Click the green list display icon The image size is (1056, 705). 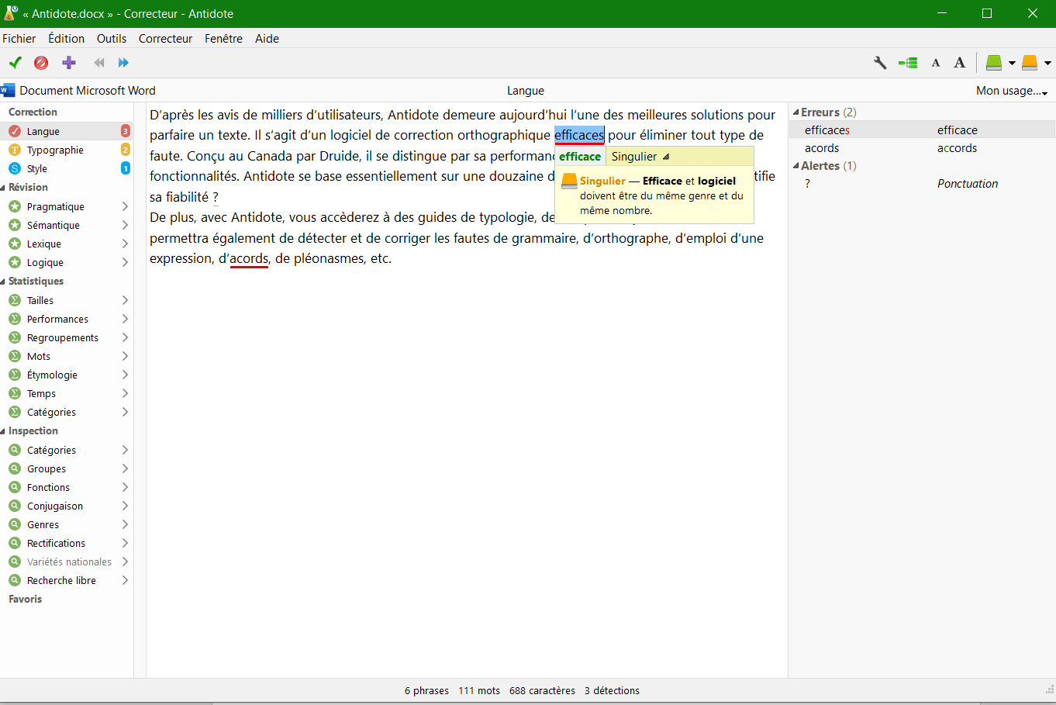908,63
